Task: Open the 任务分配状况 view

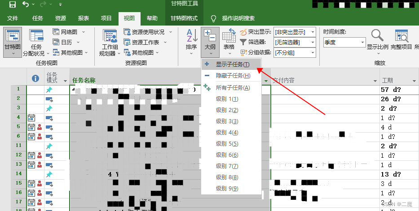Action: click(x=36, y=43)
